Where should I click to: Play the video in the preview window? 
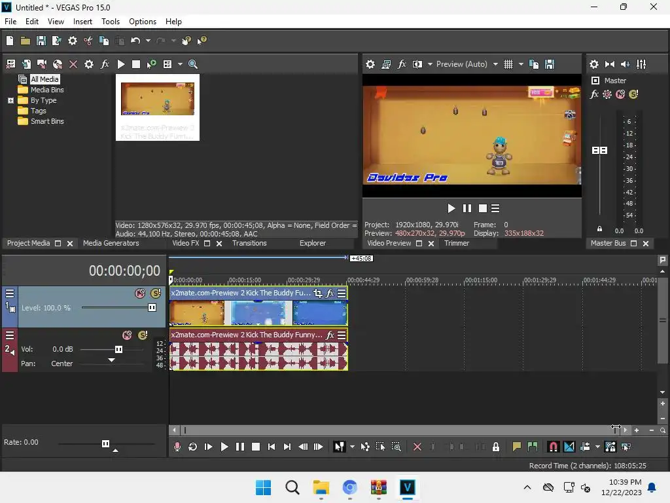(x=451, y=208)
